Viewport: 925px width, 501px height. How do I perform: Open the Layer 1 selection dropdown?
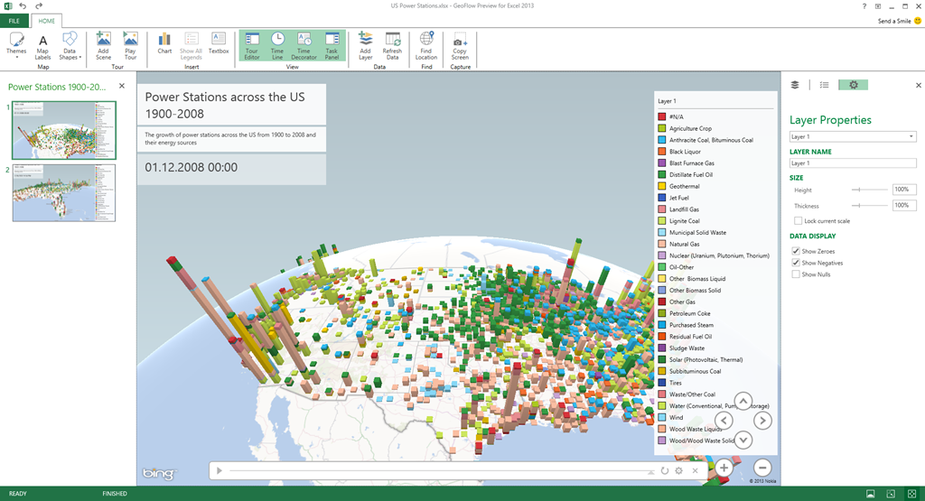tap(852, 136)
